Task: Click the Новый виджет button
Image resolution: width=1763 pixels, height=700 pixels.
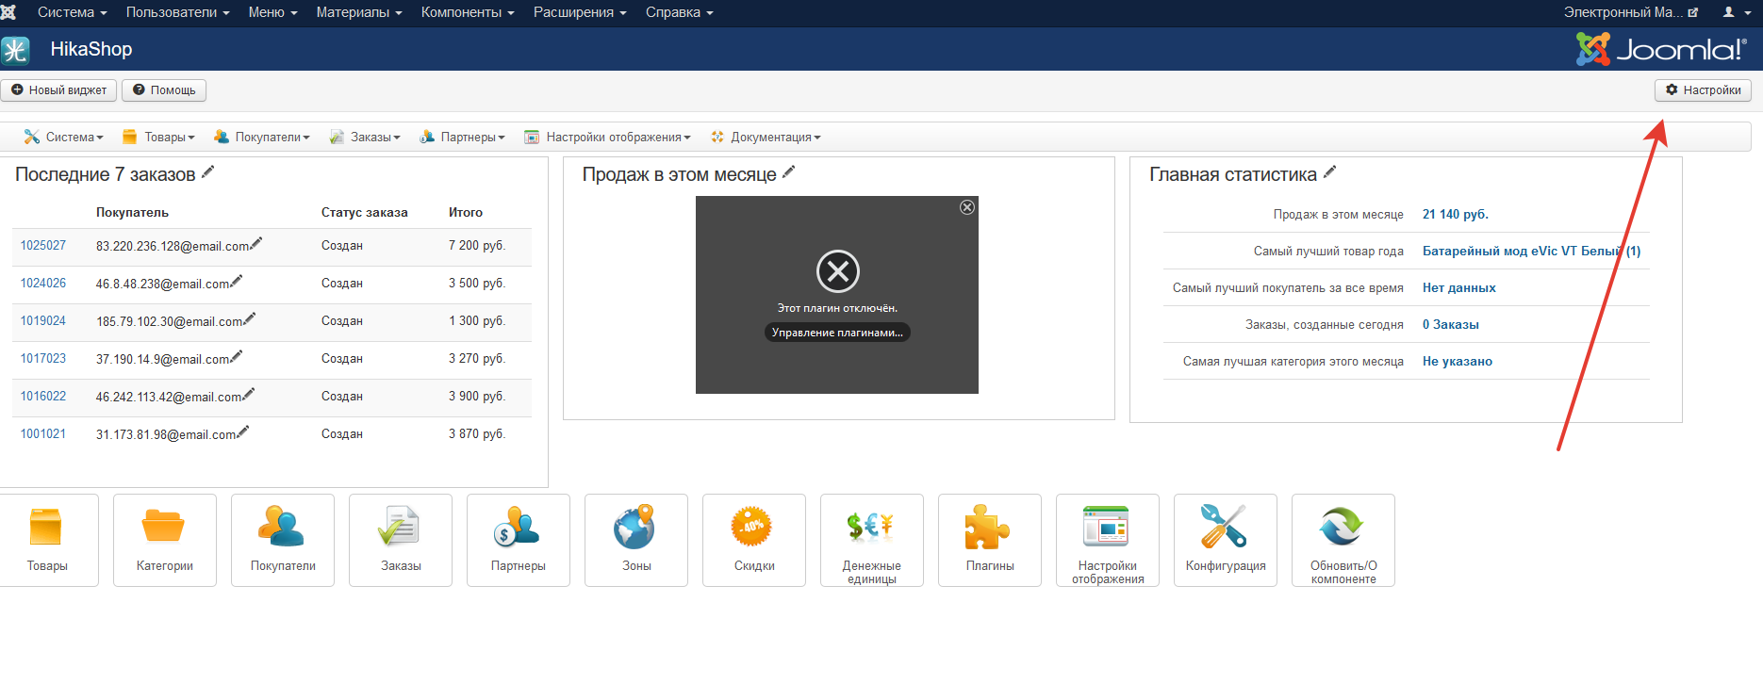Action: [x=59, y=90]
